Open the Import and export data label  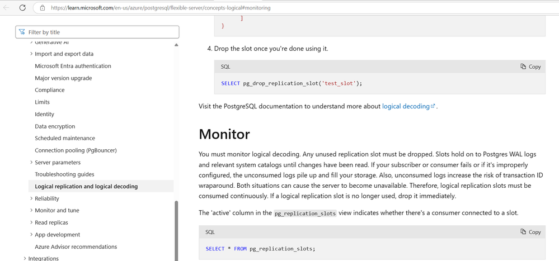coord(64,54)
